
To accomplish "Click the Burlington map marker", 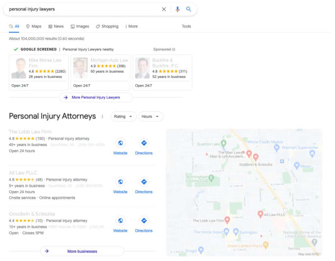I will [236, 231].
